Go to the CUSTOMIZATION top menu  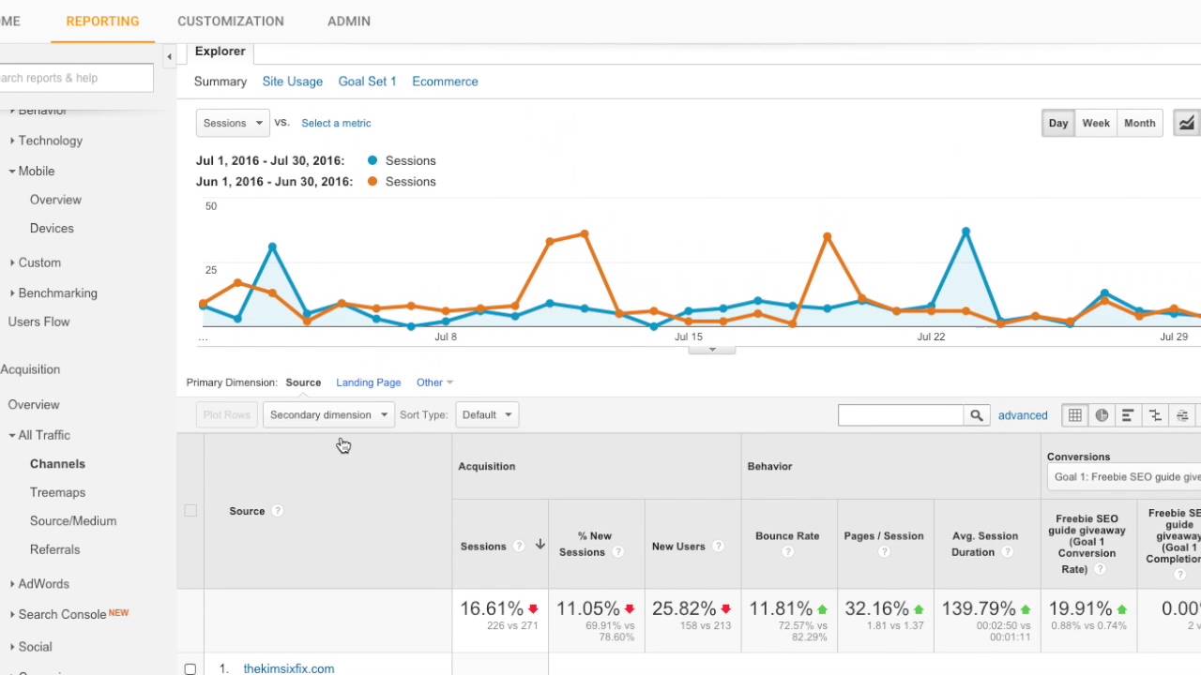tap(231, 21)
